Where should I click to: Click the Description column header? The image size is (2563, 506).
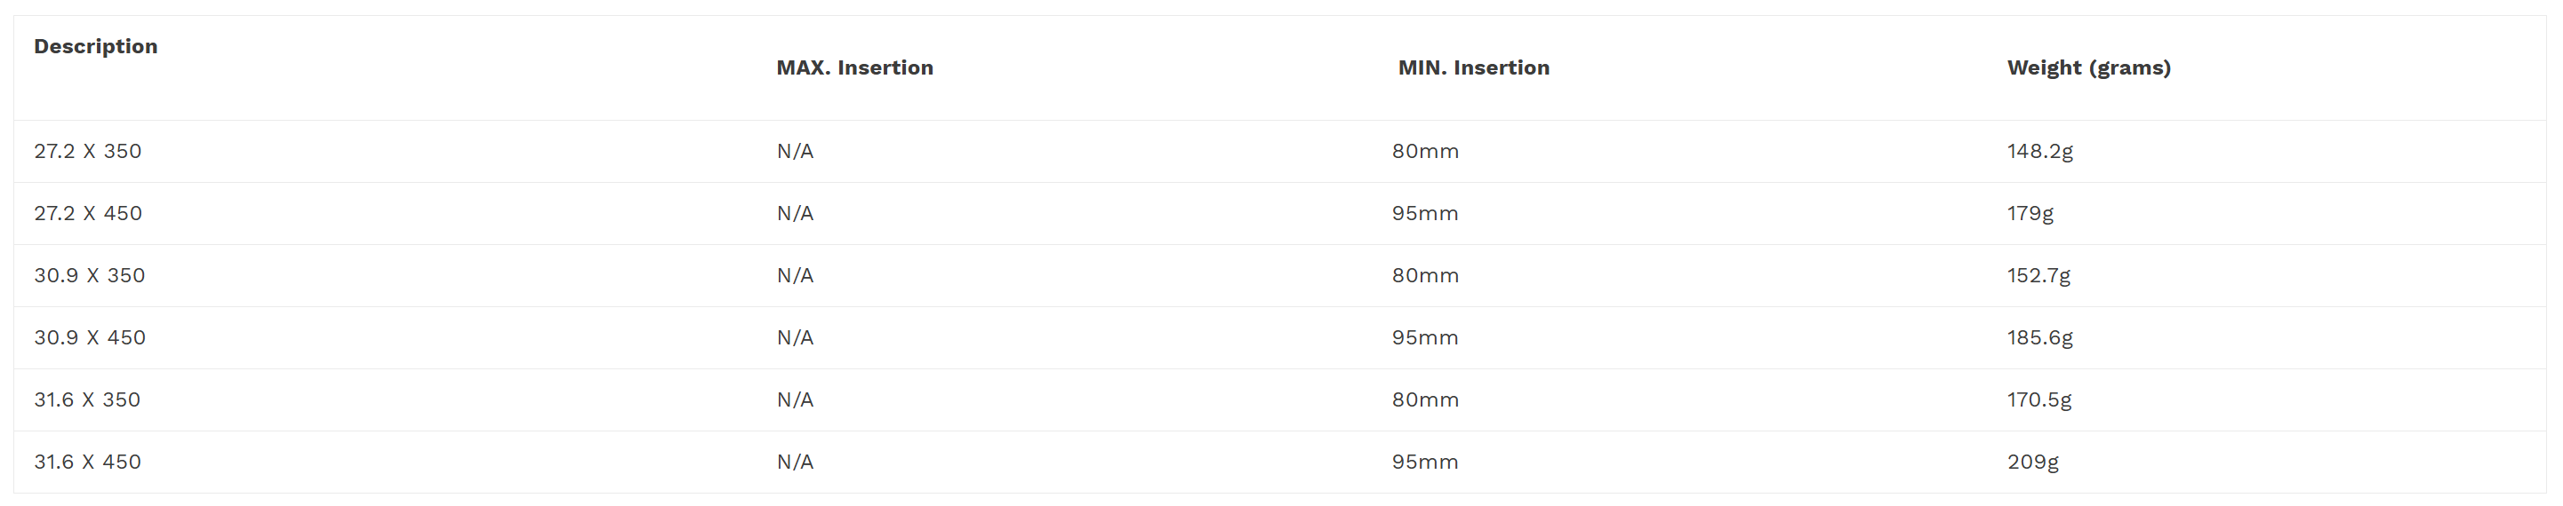click(95, 47)
